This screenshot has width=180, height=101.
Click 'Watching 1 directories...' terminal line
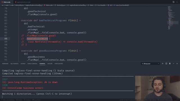pyautogui.click(x=37, y=94)
